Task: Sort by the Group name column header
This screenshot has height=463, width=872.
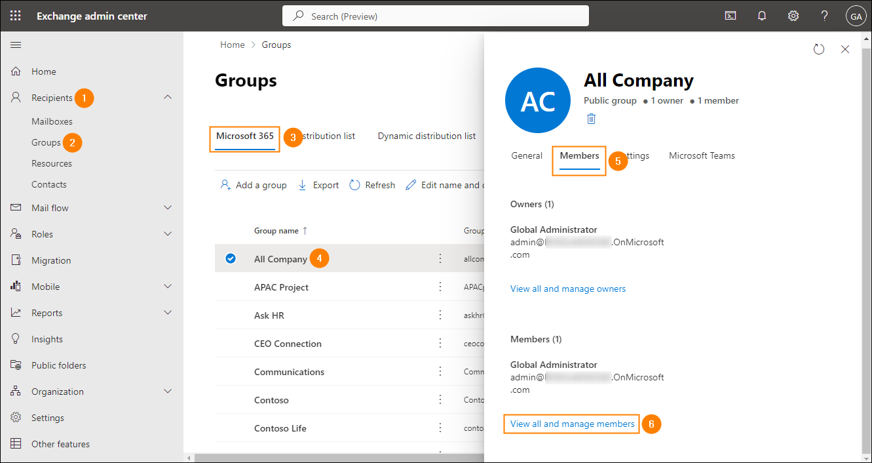Action: (x=281, y=231)
